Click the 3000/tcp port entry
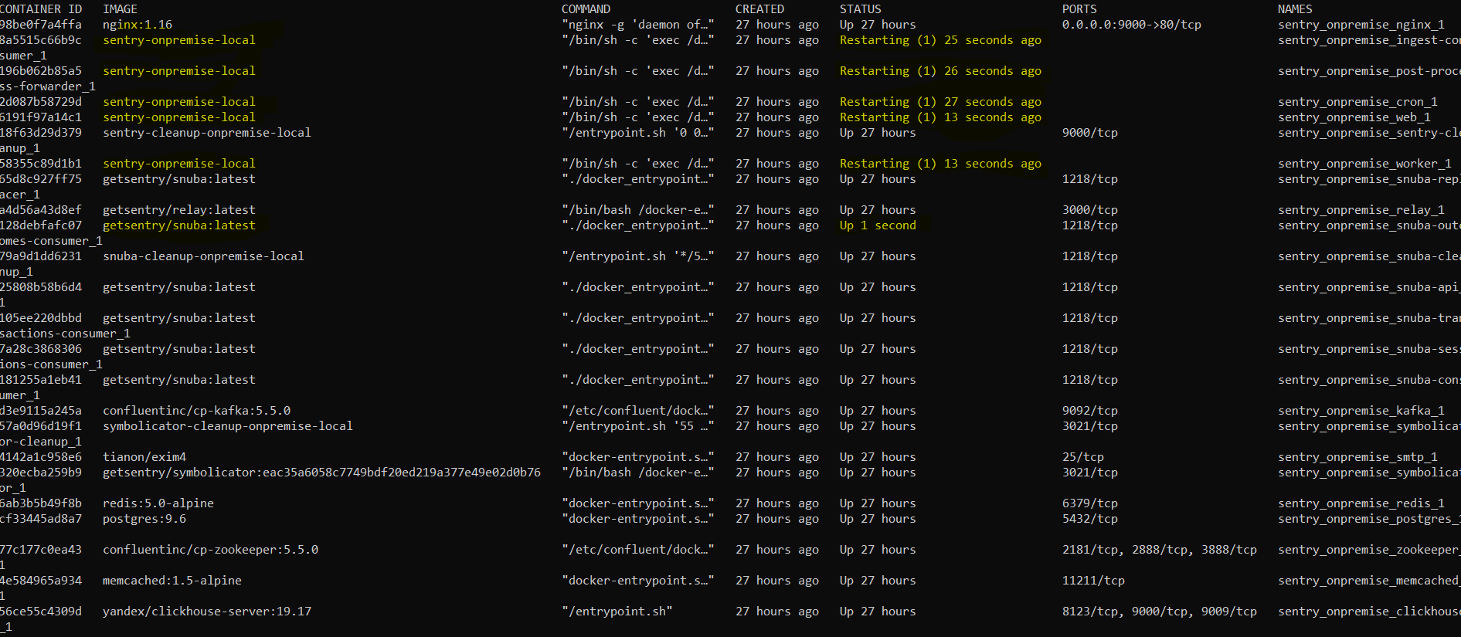Viewport: 1461px width, 637px height. [1090, 210]
